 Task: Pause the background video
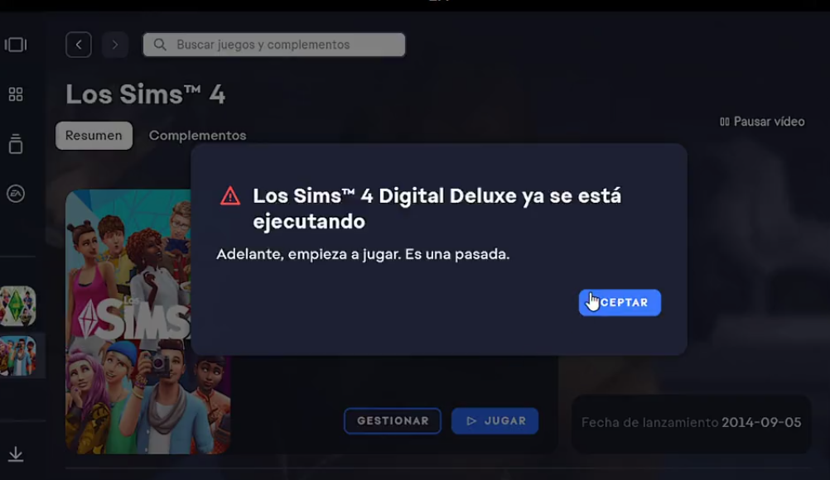[x=762, y=122]
